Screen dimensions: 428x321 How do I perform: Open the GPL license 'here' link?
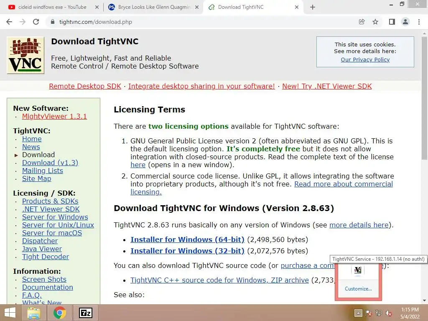(x=138, y=165)
